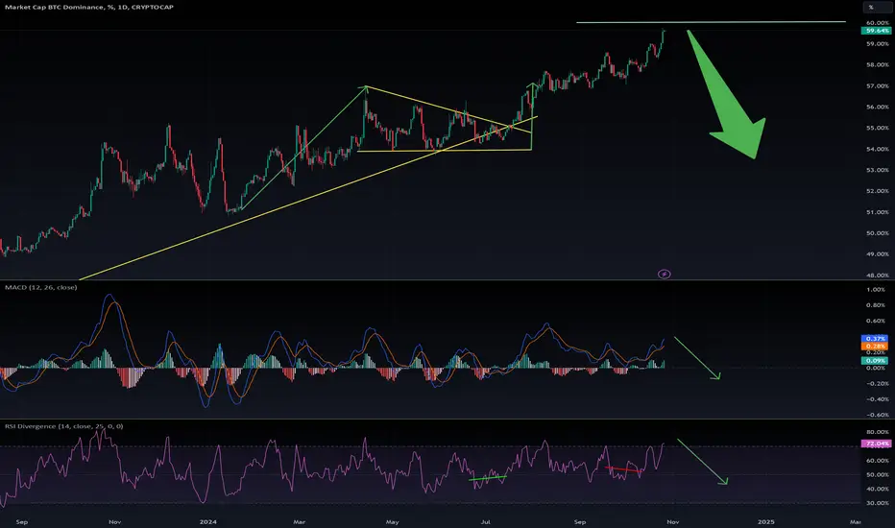Click the 40.00% RSI axis label

pos(878,489)
